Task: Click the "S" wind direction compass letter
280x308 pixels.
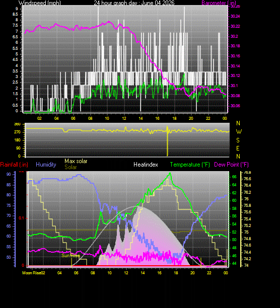Action: point(238,140)
